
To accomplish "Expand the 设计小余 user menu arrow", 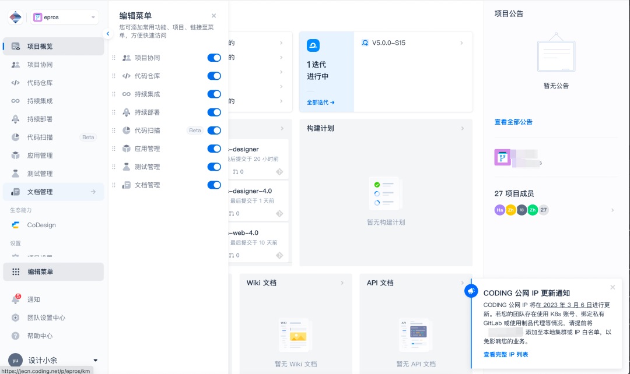I will [95, 361].
